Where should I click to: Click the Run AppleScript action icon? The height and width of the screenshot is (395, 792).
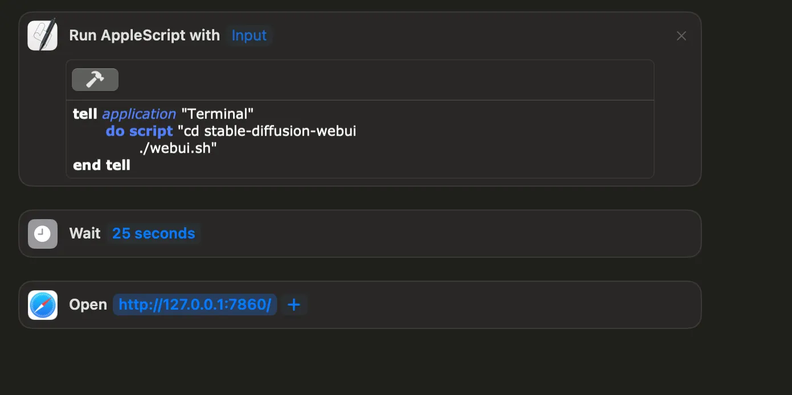pos(42,35)
